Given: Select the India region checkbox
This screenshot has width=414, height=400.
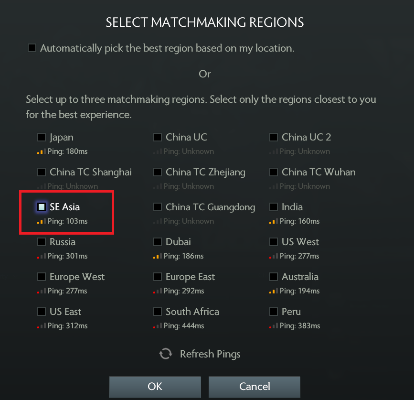Looking at the screenshot, I should click(x=274, y=207).
